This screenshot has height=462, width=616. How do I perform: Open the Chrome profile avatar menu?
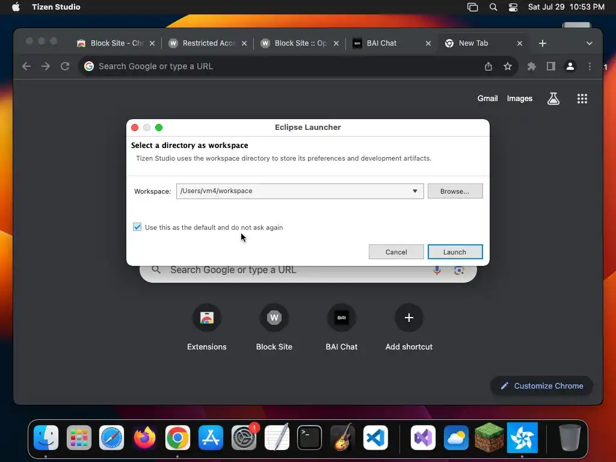click(570, 66)
